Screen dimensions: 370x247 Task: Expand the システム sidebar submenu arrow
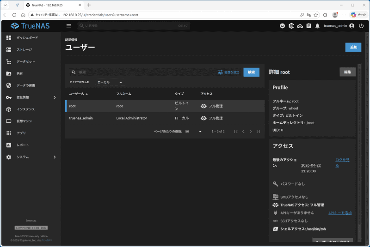[55, 157]
